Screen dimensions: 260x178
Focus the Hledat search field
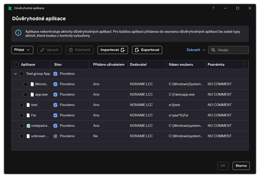[232, 50]
